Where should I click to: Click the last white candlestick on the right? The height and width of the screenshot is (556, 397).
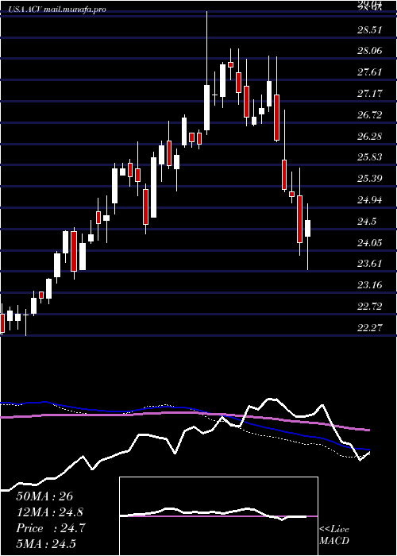pyautogui.click(x=308, y=229)
